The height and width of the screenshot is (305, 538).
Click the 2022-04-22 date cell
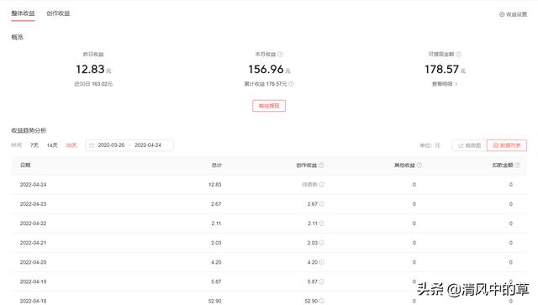click(x=34, y=223)
